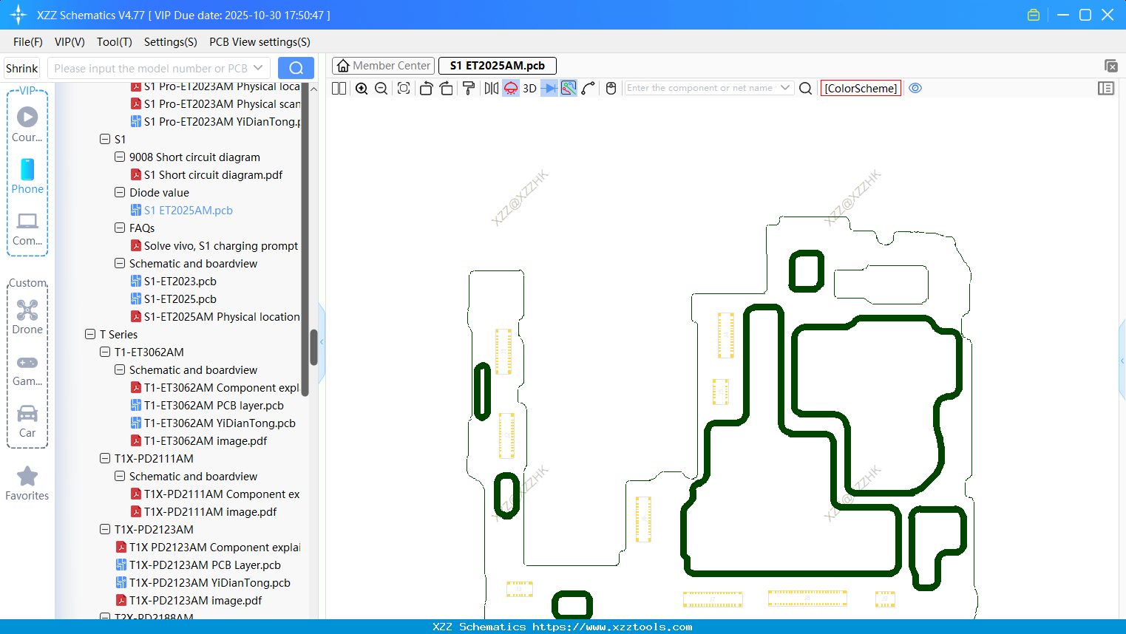Viewport: 1126px width, 634px height.
Task: Click the file tree vertical scrollbar thumb
Action: tap(313, 347)
